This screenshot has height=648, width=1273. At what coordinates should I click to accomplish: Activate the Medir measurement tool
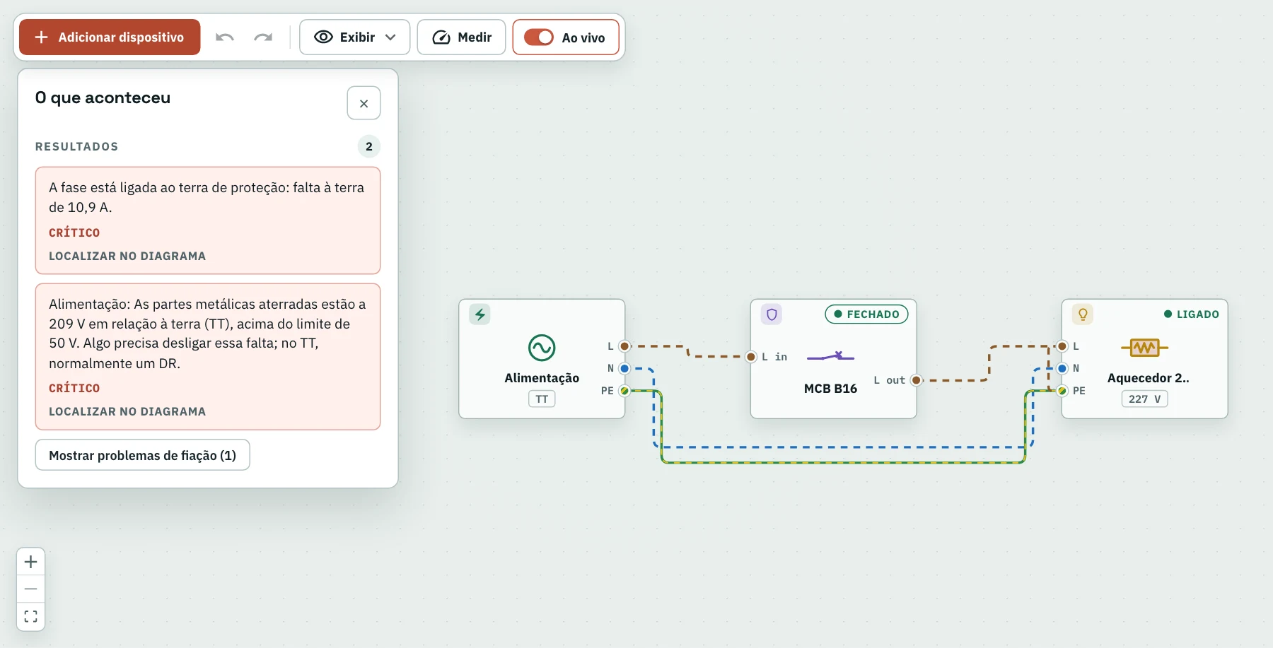point(461,37)
